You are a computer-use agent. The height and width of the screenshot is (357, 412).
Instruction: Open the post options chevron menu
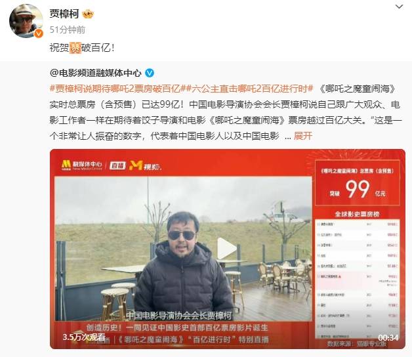(x=399, y=7)
